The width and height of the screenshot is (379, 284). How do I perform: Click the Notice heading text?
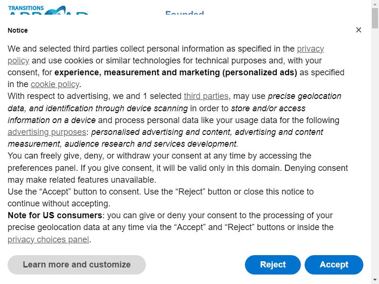18,30
